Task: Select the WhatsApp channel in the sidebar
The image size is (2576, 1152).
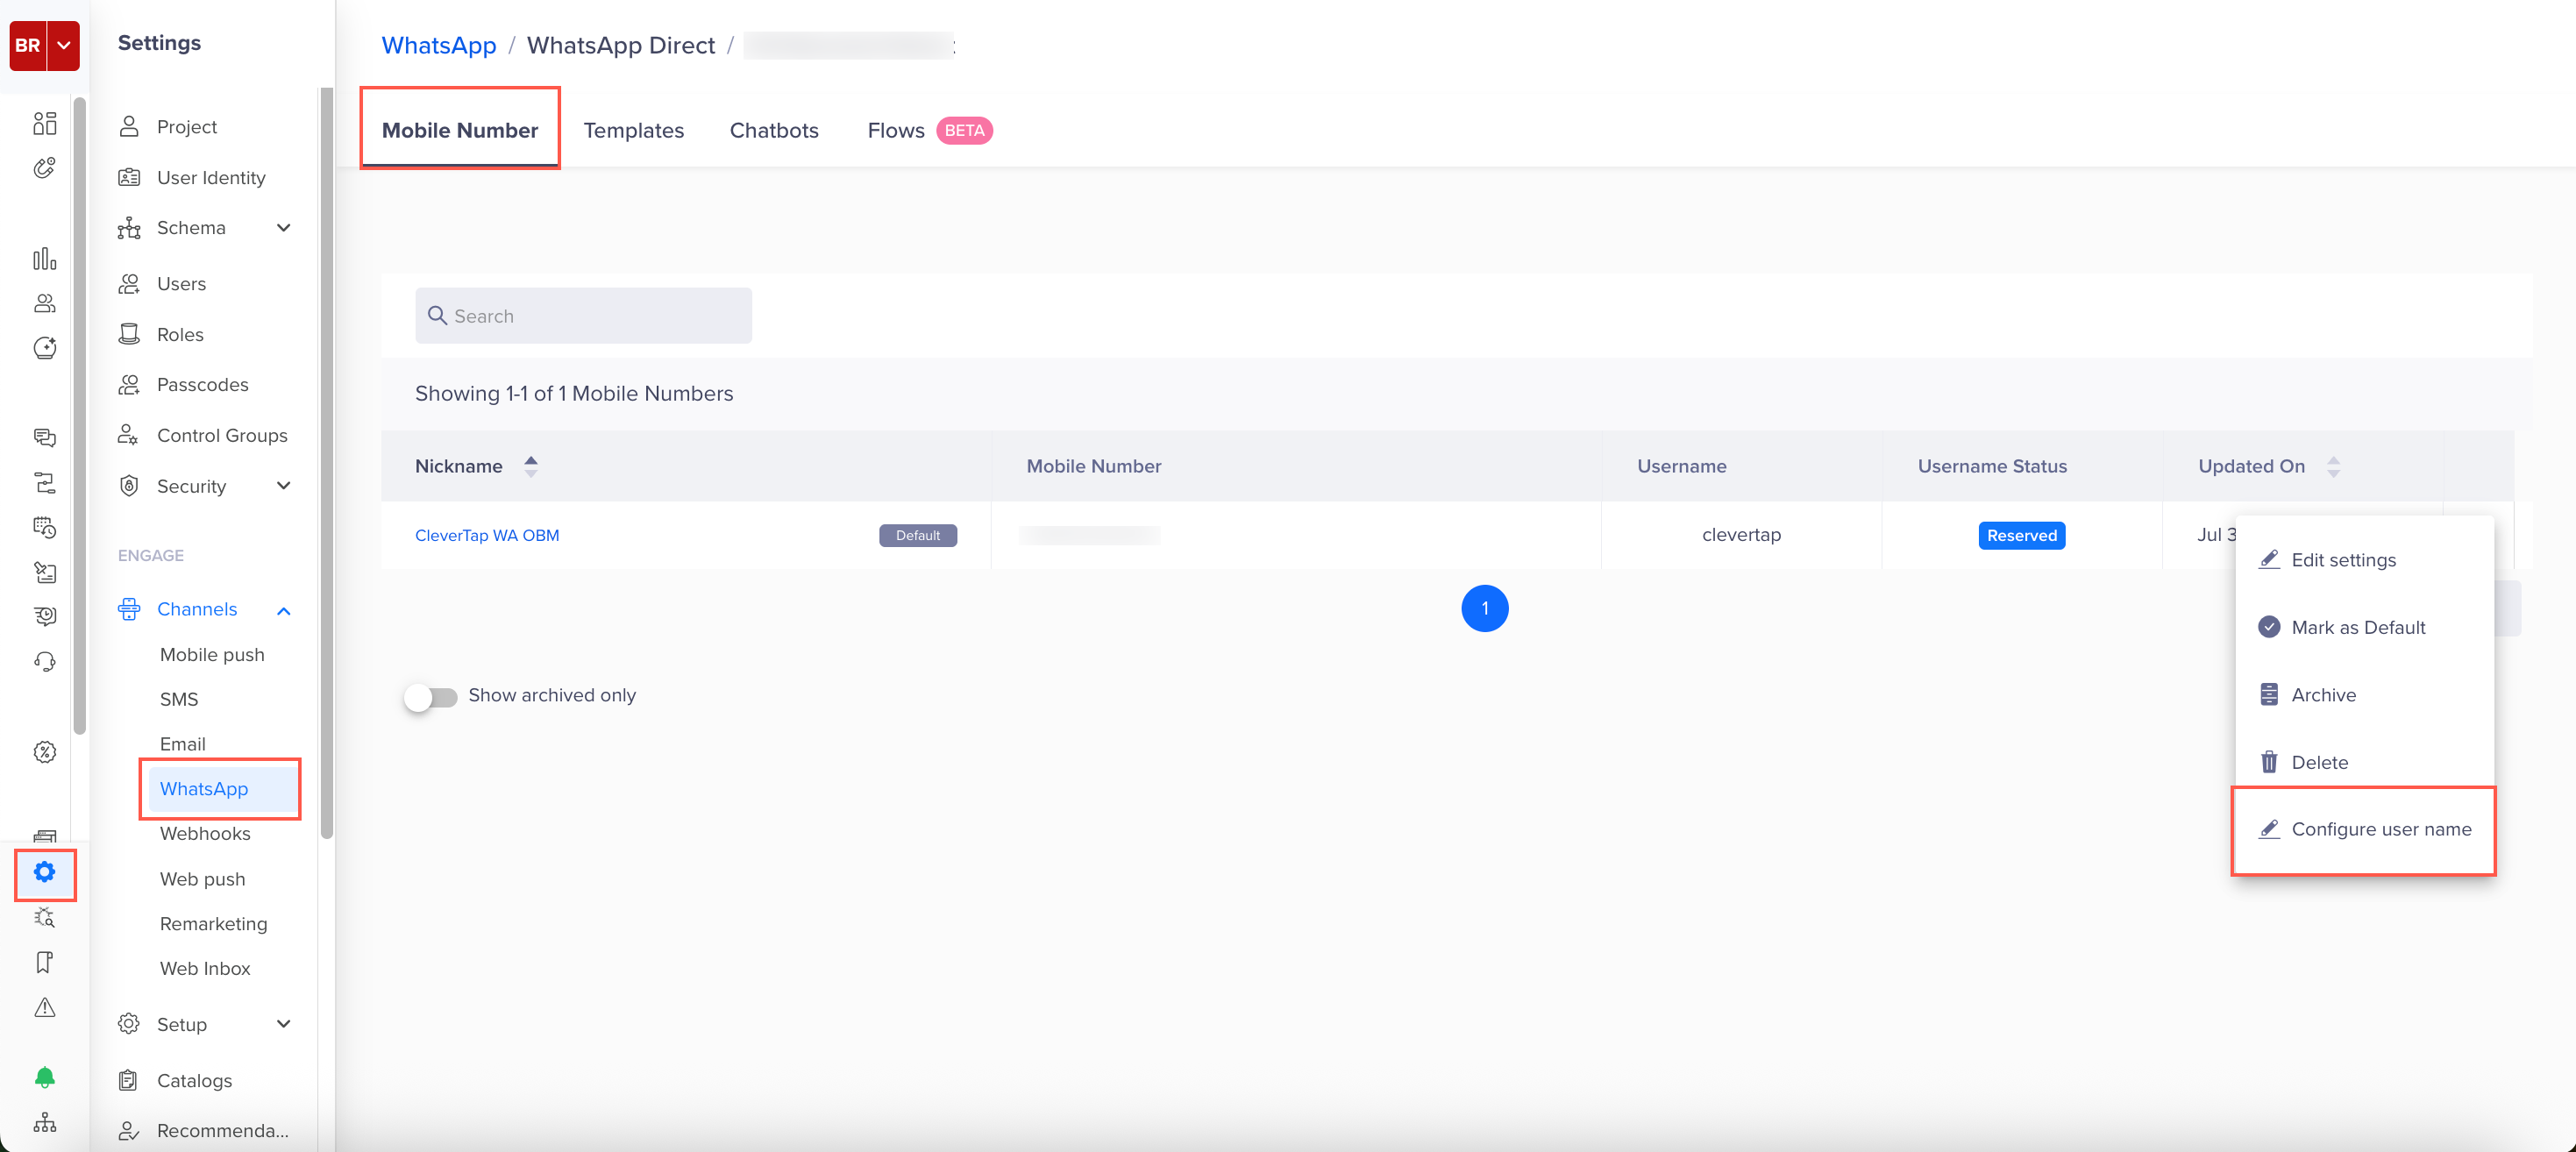Action: (222, 789)
